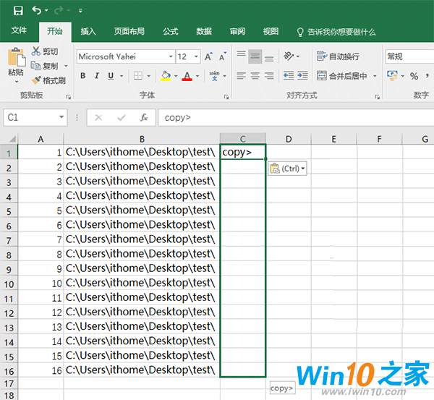434x400 pixels.
Task: Click the yellow fill color bucket
Action: tap(166, 76)
